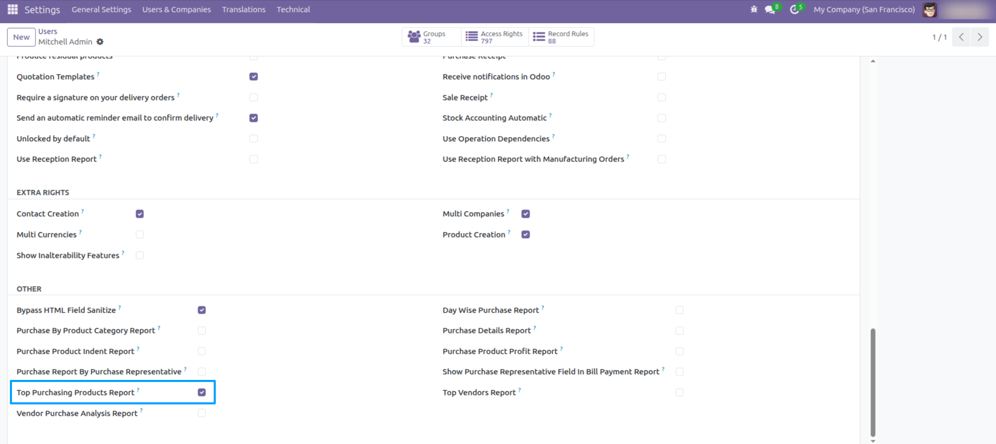996x444 pixels.
Task: Click the OTHER section heading
Action: coord(29,289)
